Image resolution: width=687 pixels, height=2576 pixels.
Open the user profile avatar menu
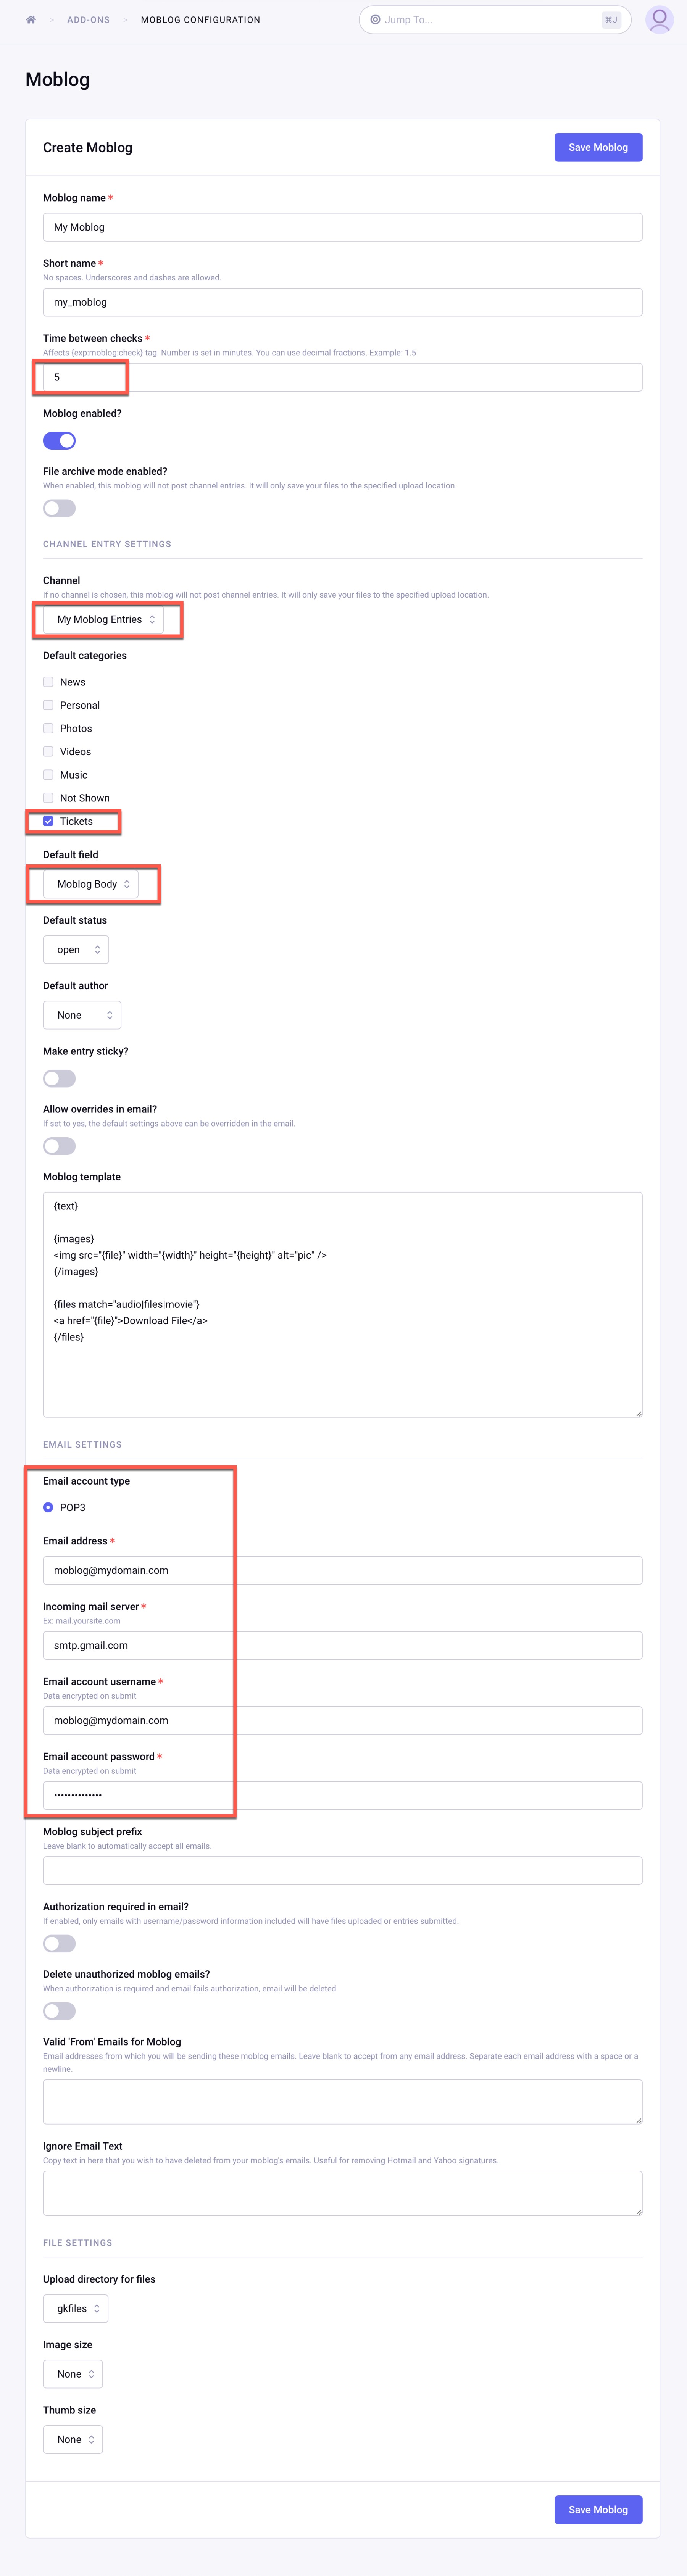click(x=659, y=20)
